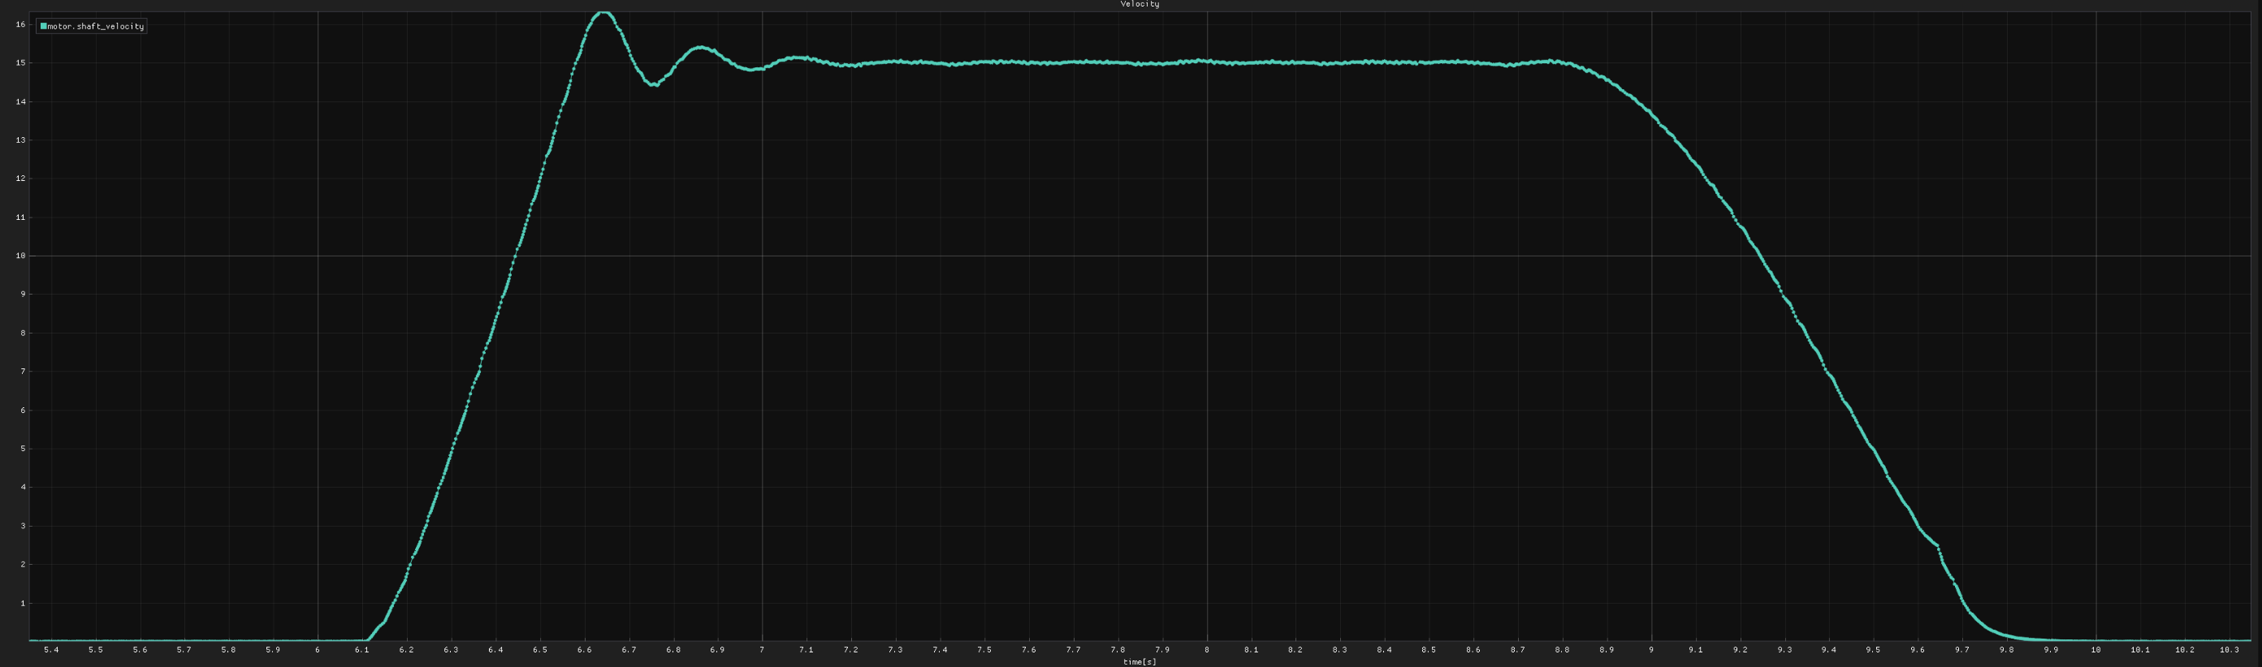
Task: Click the 8 tick on the time axis
Action: pyautogui.click(x=1206, y=649)
